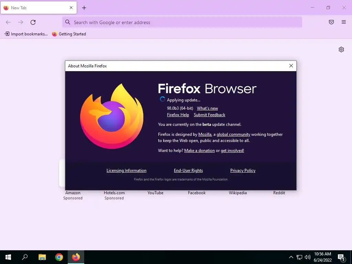Click the Applying update status text
Screen dimensions: 352x264
click(184, 100)
